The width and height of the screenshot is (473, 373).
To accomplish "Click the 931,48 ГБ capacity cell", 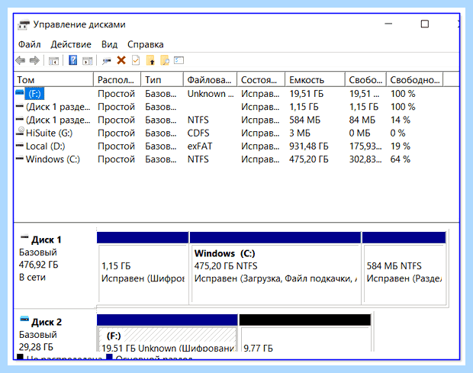I will [x=309, y=146].
